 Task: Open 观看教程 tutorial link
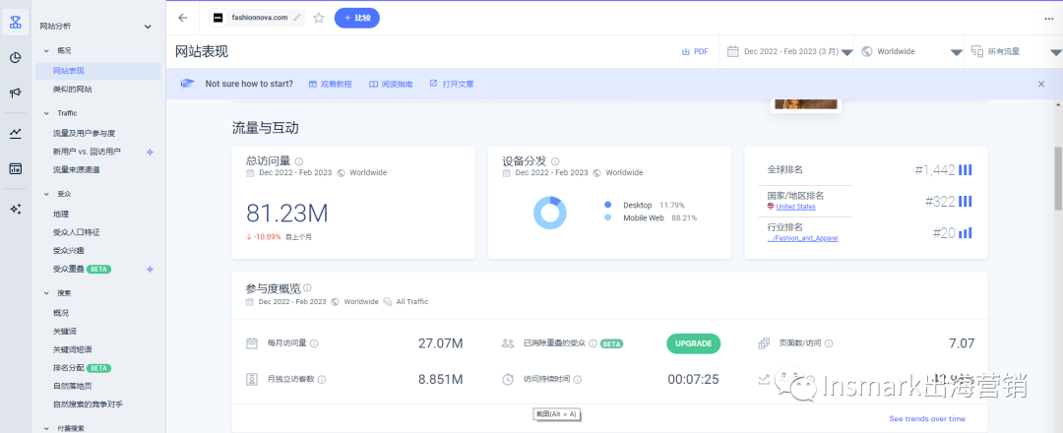(331, 84)
